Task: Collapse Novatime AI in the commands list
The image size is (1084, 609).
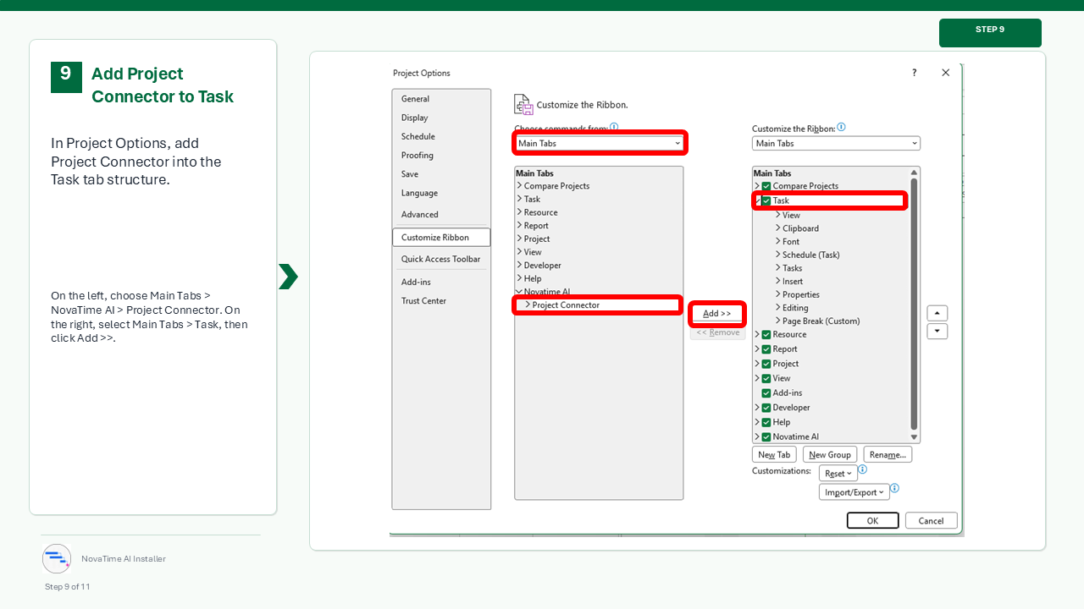Action: (x=519, y=292)
